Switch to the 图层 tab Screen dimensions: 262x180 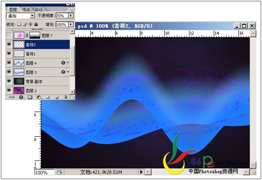point(13,10)
